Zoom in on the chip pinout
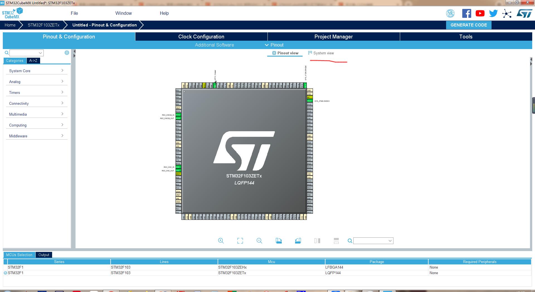This screenshot has width=535, height=292. [221, 241]
